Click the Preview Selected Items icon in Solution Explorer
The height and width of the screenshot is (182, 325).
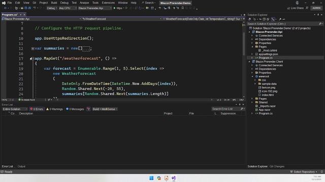(x=284, y=19)
